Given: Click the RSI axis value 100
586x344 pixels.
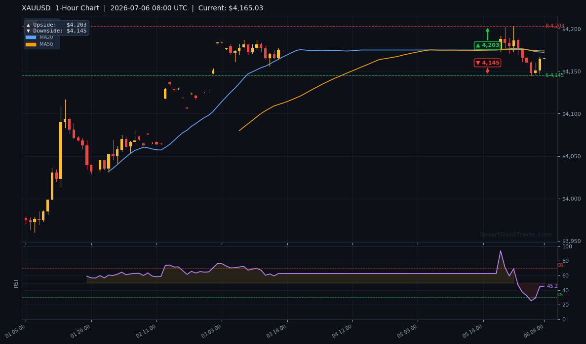Looking at the screenshot, I should (567, 246).
